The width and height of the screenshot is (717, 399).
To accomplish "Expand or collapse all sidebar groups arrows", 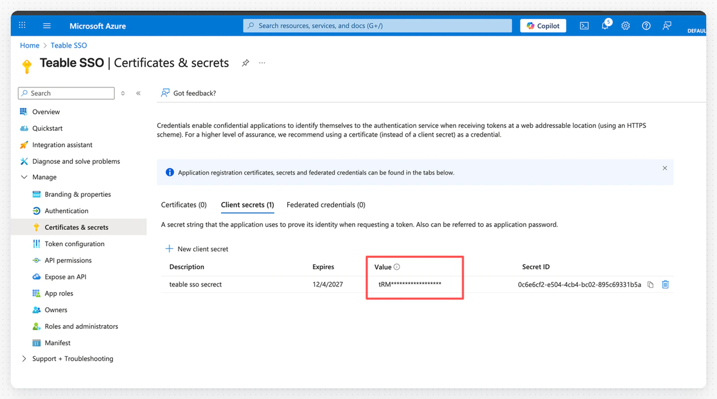I will coord(123,93).
